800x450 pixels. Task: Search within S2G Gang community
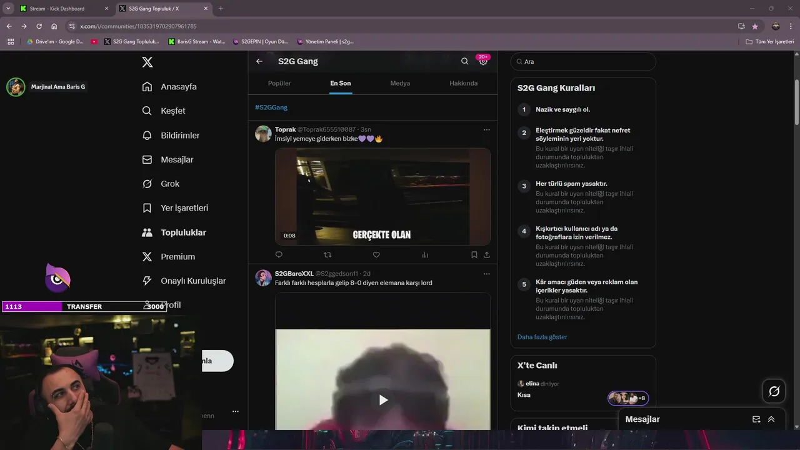click(x=464, y=61)
